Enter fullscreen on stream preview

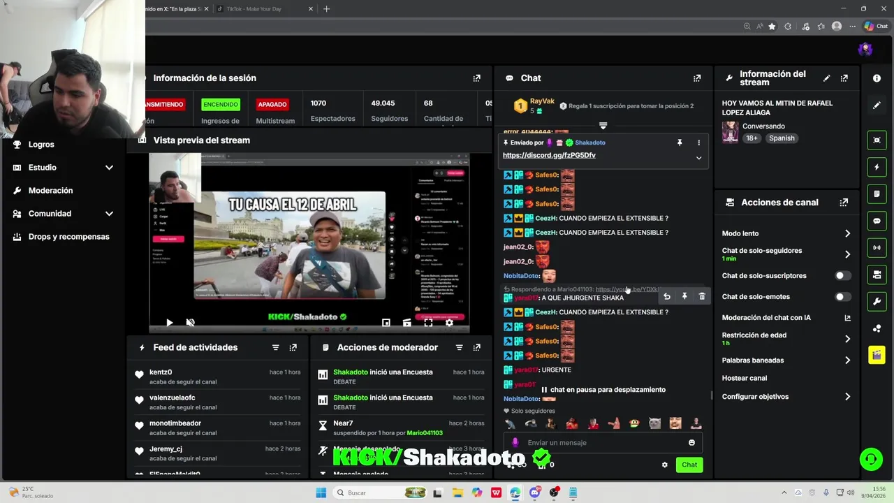pos(428,323)
